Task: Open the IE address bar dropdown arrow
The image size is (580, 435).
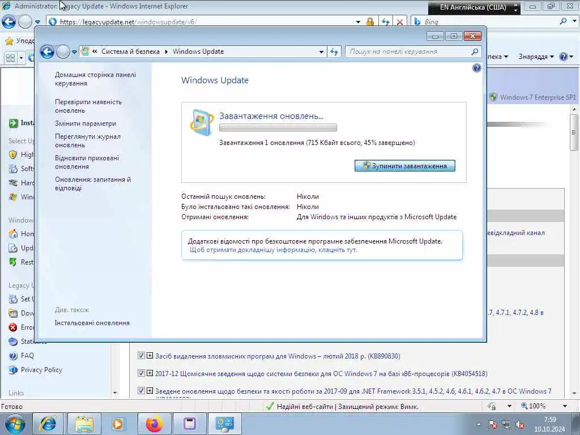Action: (358, 22)
